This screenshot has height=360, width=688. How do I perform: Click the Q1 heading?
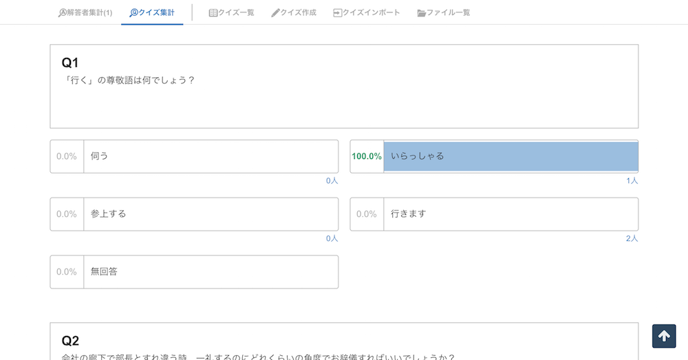pyautogui.click(x=69, y=63)
